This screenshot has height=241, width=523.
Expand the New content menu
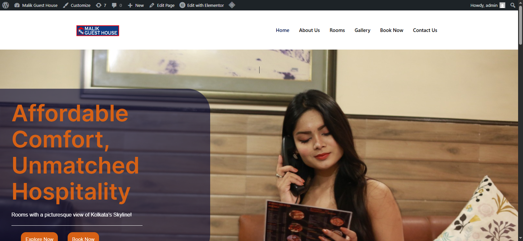[136, 5]
